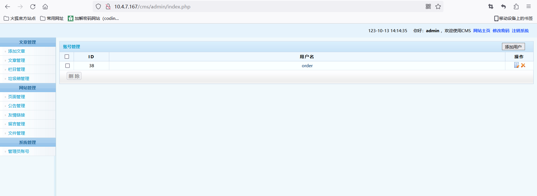
Task: Click the shield tracking protection icon
Action: [98, 6]
